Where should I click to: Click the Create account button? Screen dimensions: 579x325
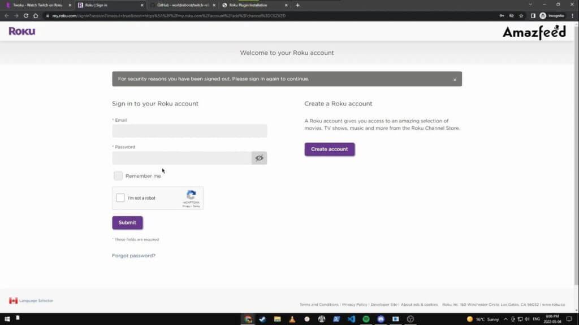(330, 149)
